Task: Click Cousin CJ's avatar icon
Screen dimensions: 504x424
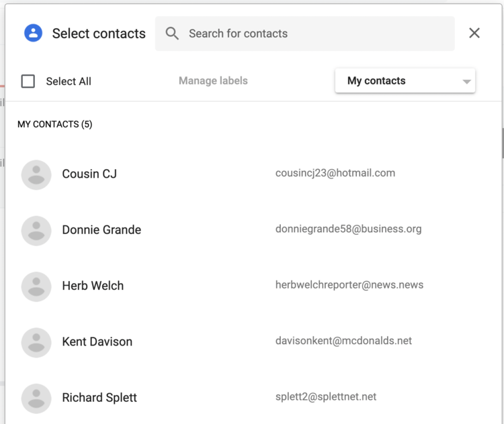Action: tap(36, 174)
